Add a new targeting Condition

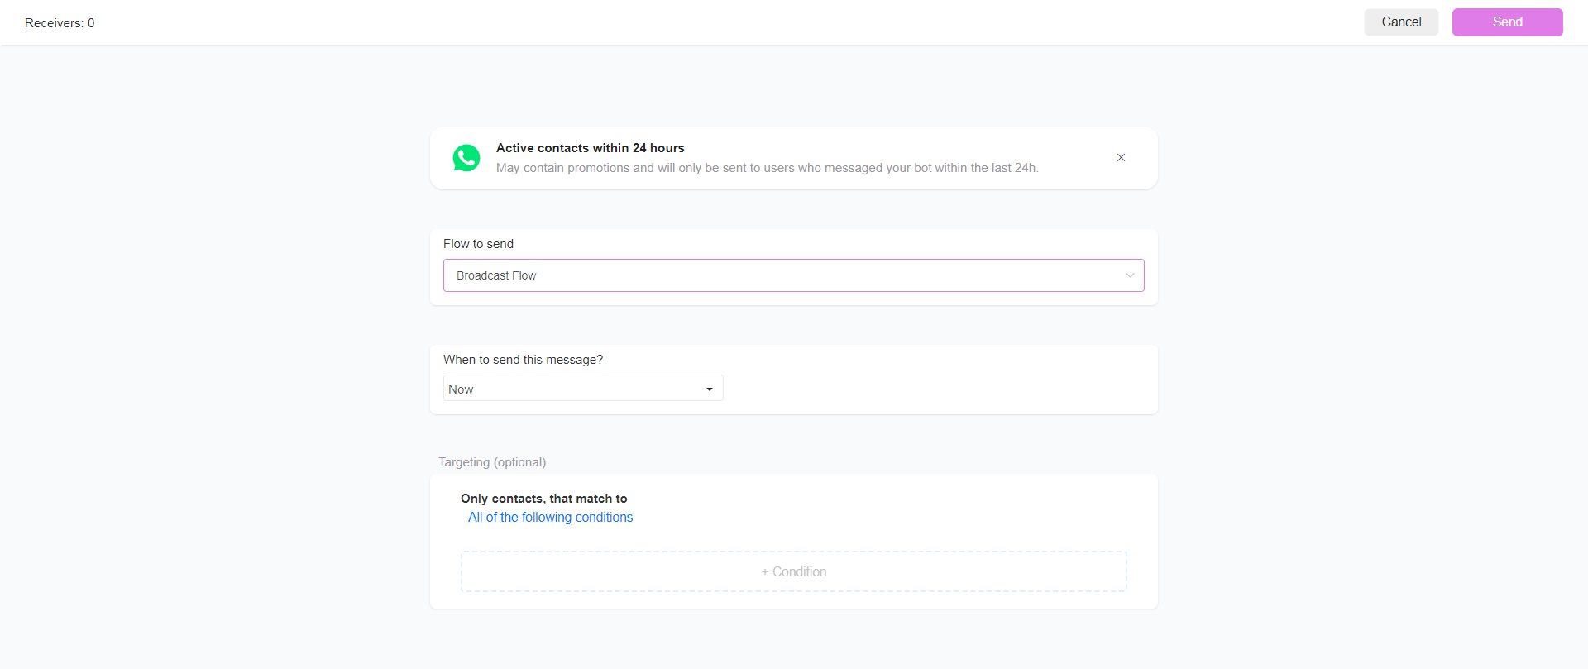[x=794, y=571]
